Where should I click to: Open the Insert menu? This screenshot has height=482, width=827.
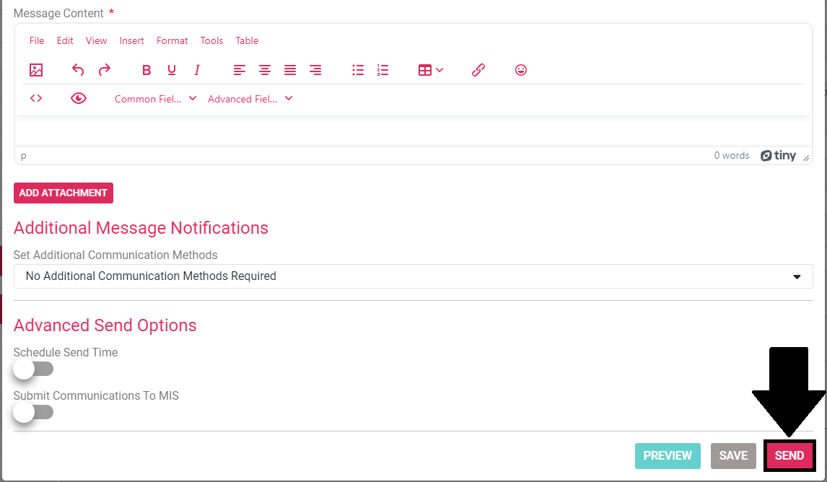click(132, 40)
